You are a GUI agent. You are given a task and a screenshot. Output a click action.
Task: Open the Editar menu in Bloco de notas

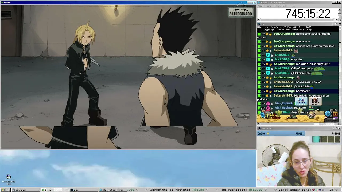point(269,6)
